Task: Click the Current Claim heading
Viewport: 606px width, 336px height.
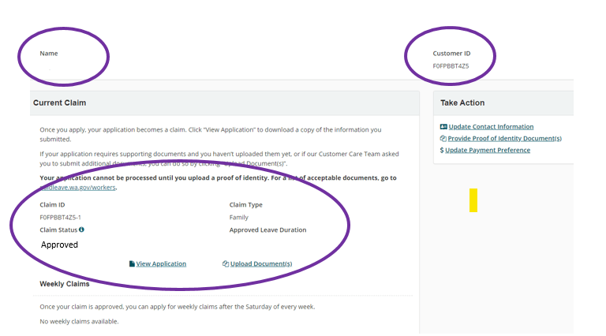Action: point(59,103)
